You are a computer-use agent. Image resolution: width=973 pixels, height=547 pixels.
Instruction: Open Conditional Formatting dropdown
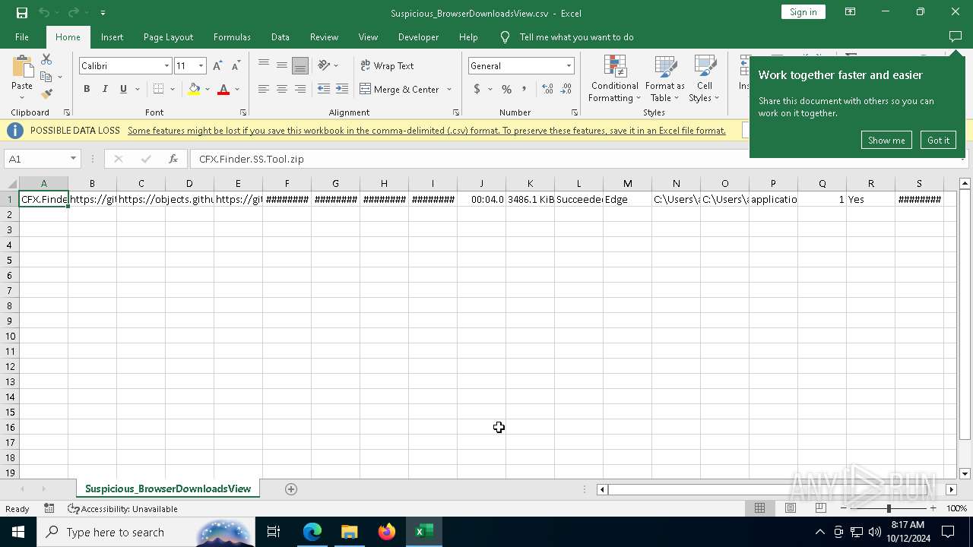[x=615, y=78]
